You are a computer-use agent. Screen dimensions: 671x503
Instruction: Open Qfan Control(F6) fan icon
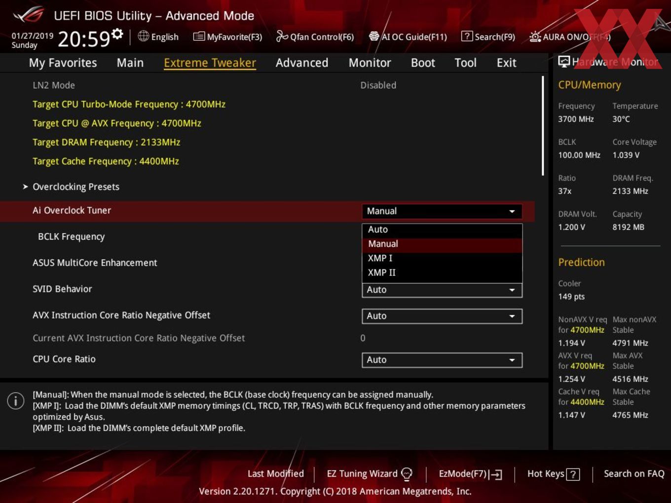coord(282,36)
